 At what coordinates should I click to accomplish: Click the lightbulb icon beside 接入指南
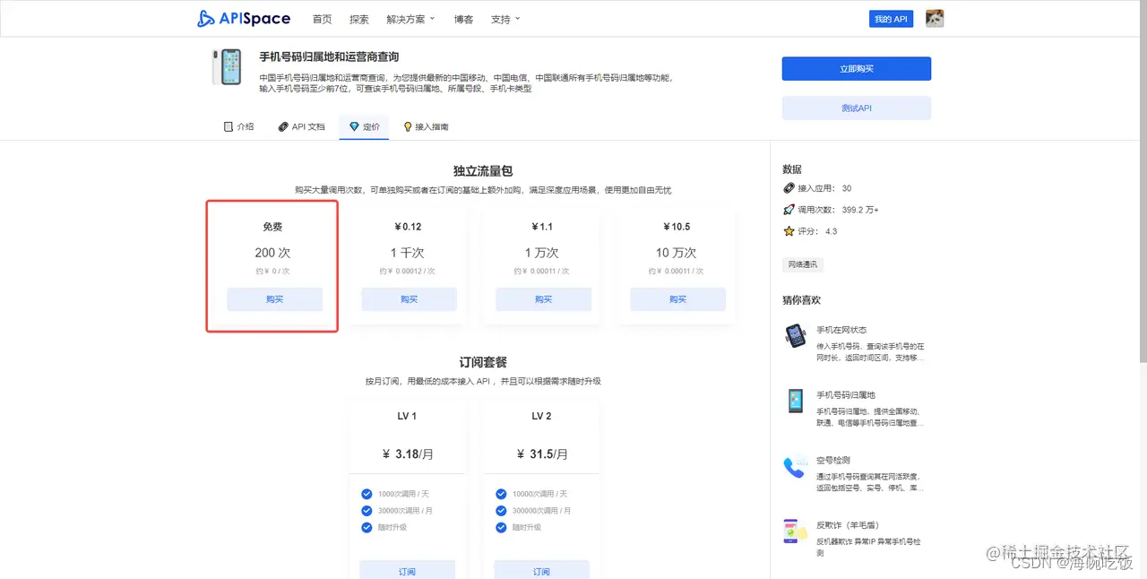click(408, 126)
